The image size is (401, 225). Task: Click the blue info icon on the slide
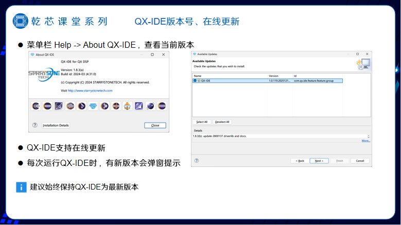pos(21,188)
